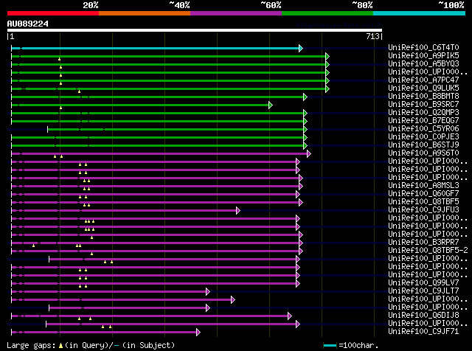Viewport: 472px width, 351px height.
Task: Open the UniRef100_C5YR06 hit label
Action: tap(423, 129)
